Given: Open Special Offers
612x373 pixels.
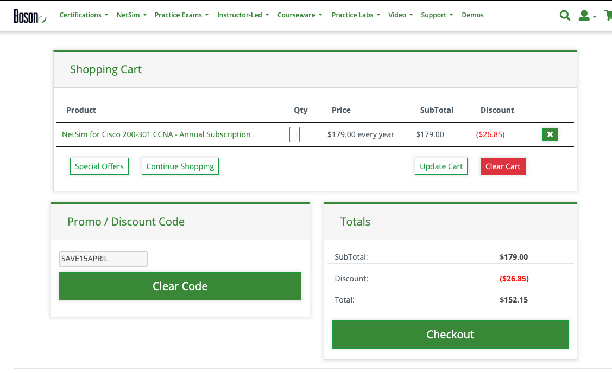Looking at the screenshot, I should (99, 166).
